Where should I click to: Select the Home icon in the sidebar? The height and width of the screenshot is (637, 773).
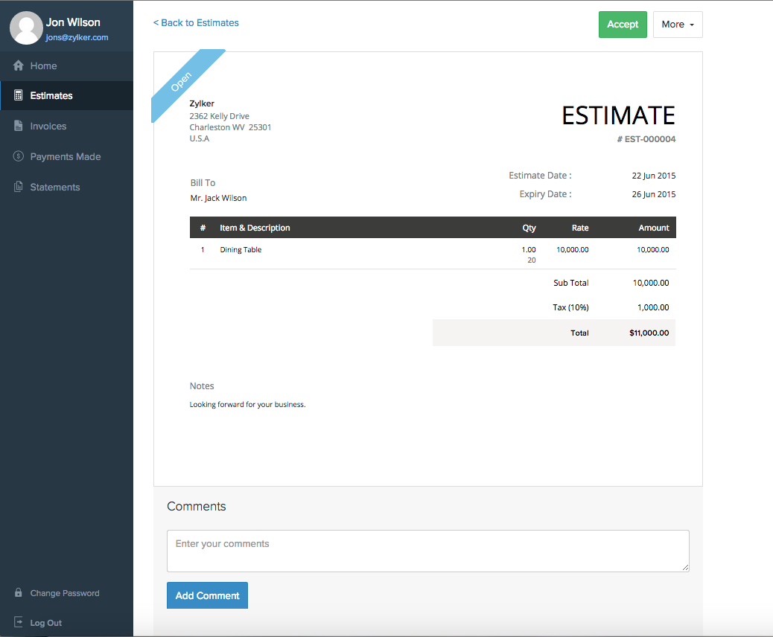pyautogui.click(x=19, y=65)
